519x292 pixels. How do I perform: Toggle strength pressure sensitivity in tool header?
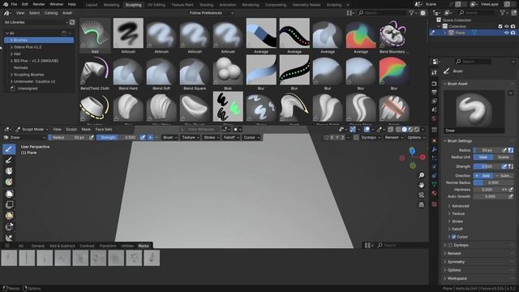tap(143, 137)
